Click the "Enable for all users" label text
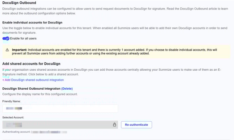The image size is (234, 140). [x=23, y=38]
